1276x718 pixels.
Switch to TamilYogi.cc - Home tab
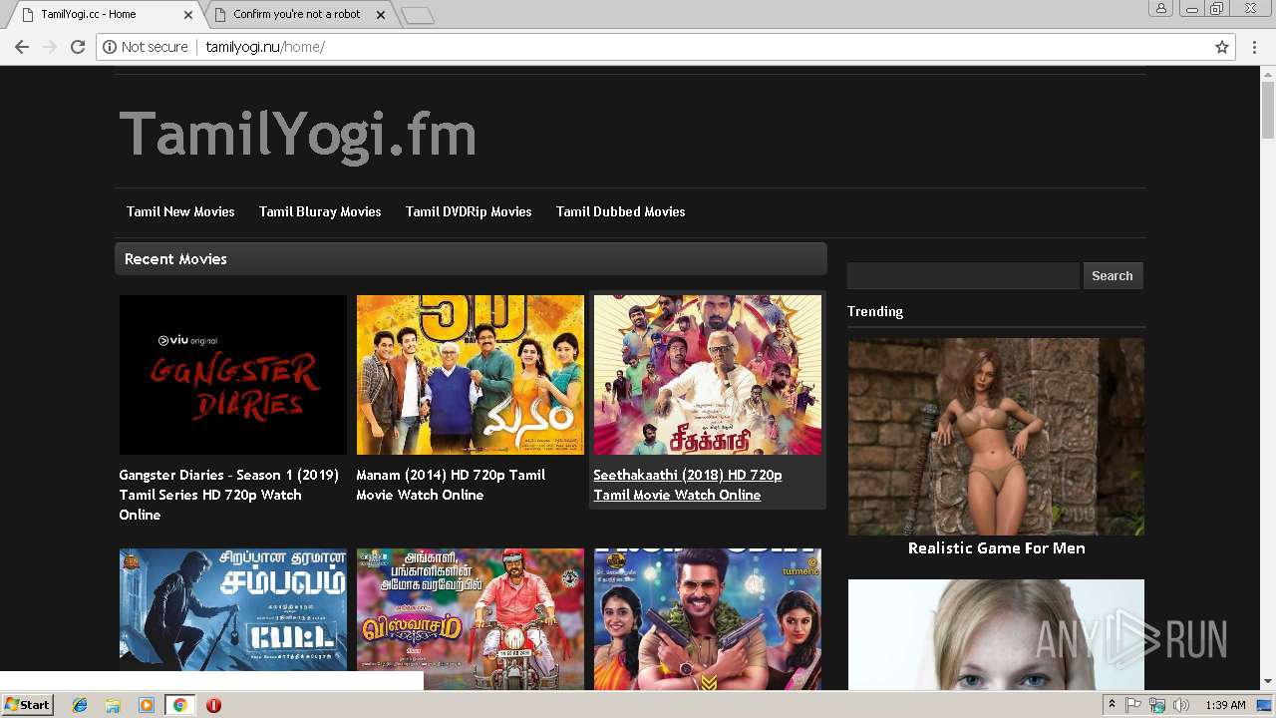pos(105,15)
